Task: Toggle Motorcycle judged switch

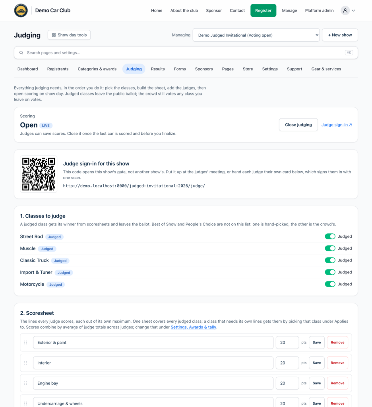Action: 330,284
